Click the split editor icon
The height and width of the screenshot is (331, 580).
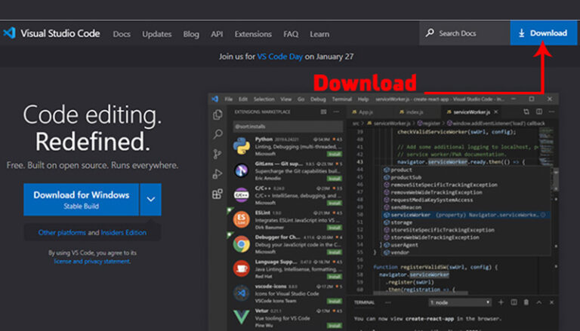539,112
